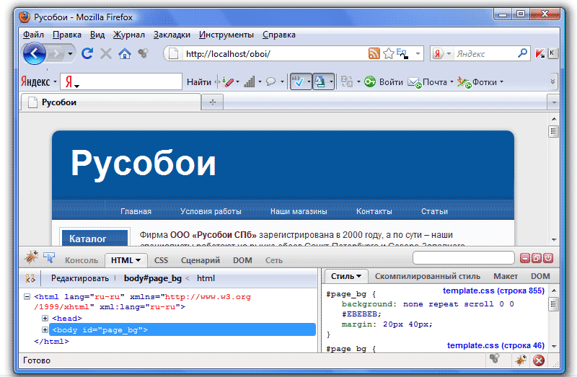Open the Закладки menu
Viewport: 577px width, 377px height.
click(172, 35)
